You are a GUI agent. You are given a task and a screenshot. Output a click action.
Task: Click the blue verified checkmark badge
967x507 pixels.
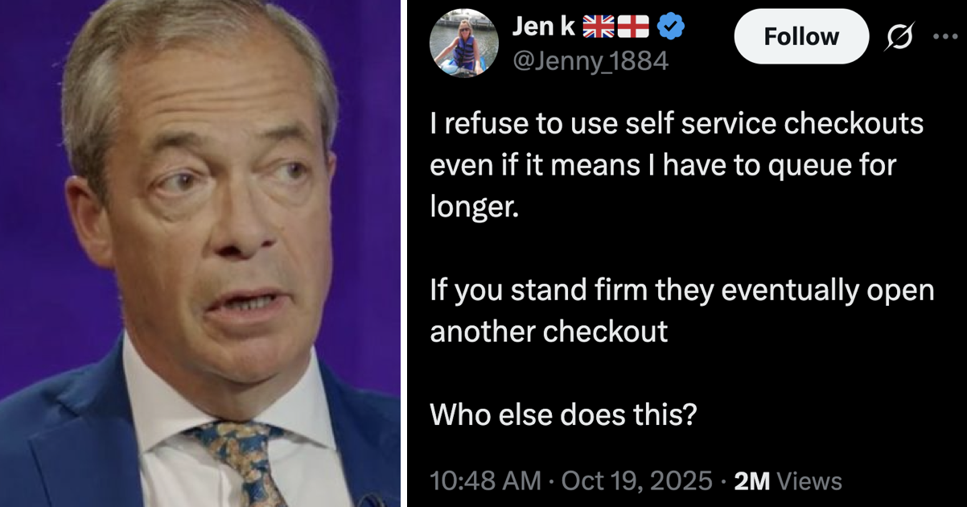coord(669,27)
